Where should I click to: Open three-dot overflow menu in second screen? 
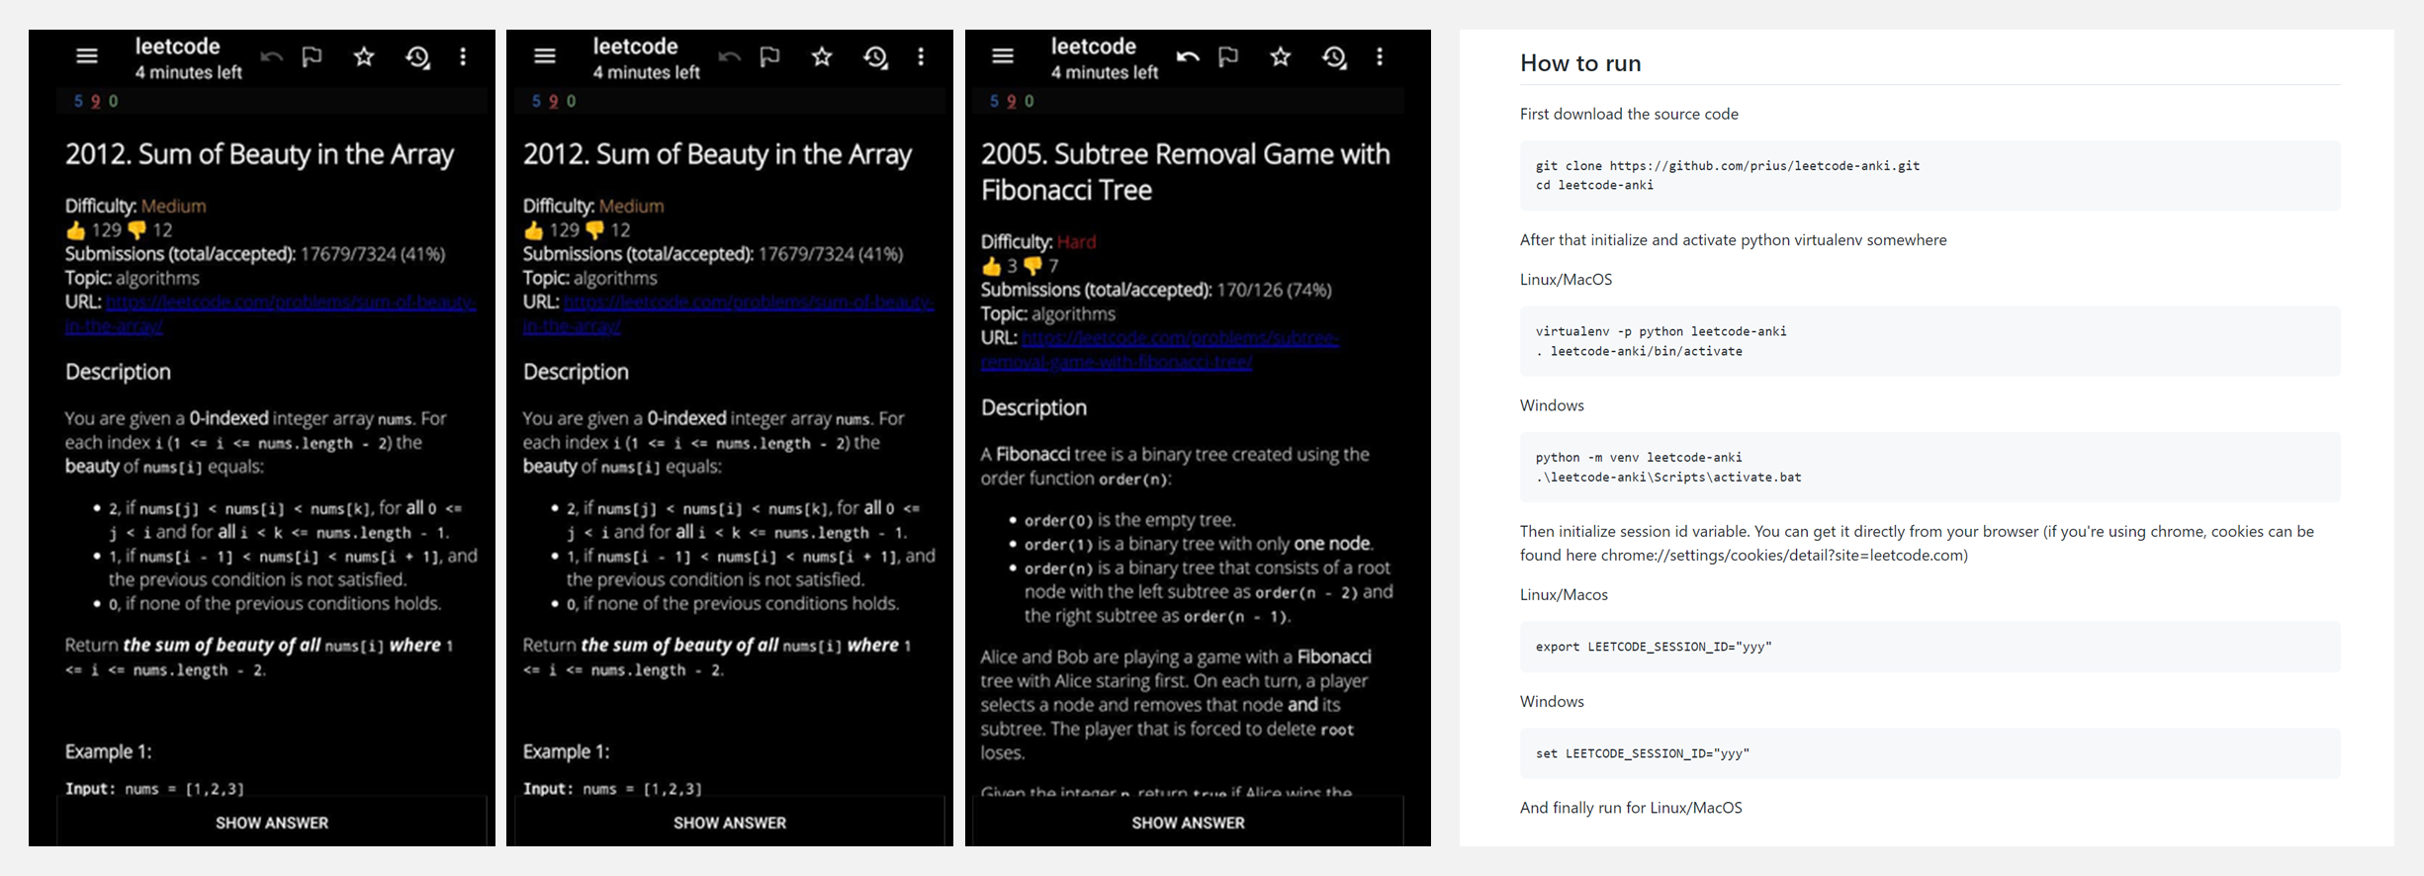921,57
